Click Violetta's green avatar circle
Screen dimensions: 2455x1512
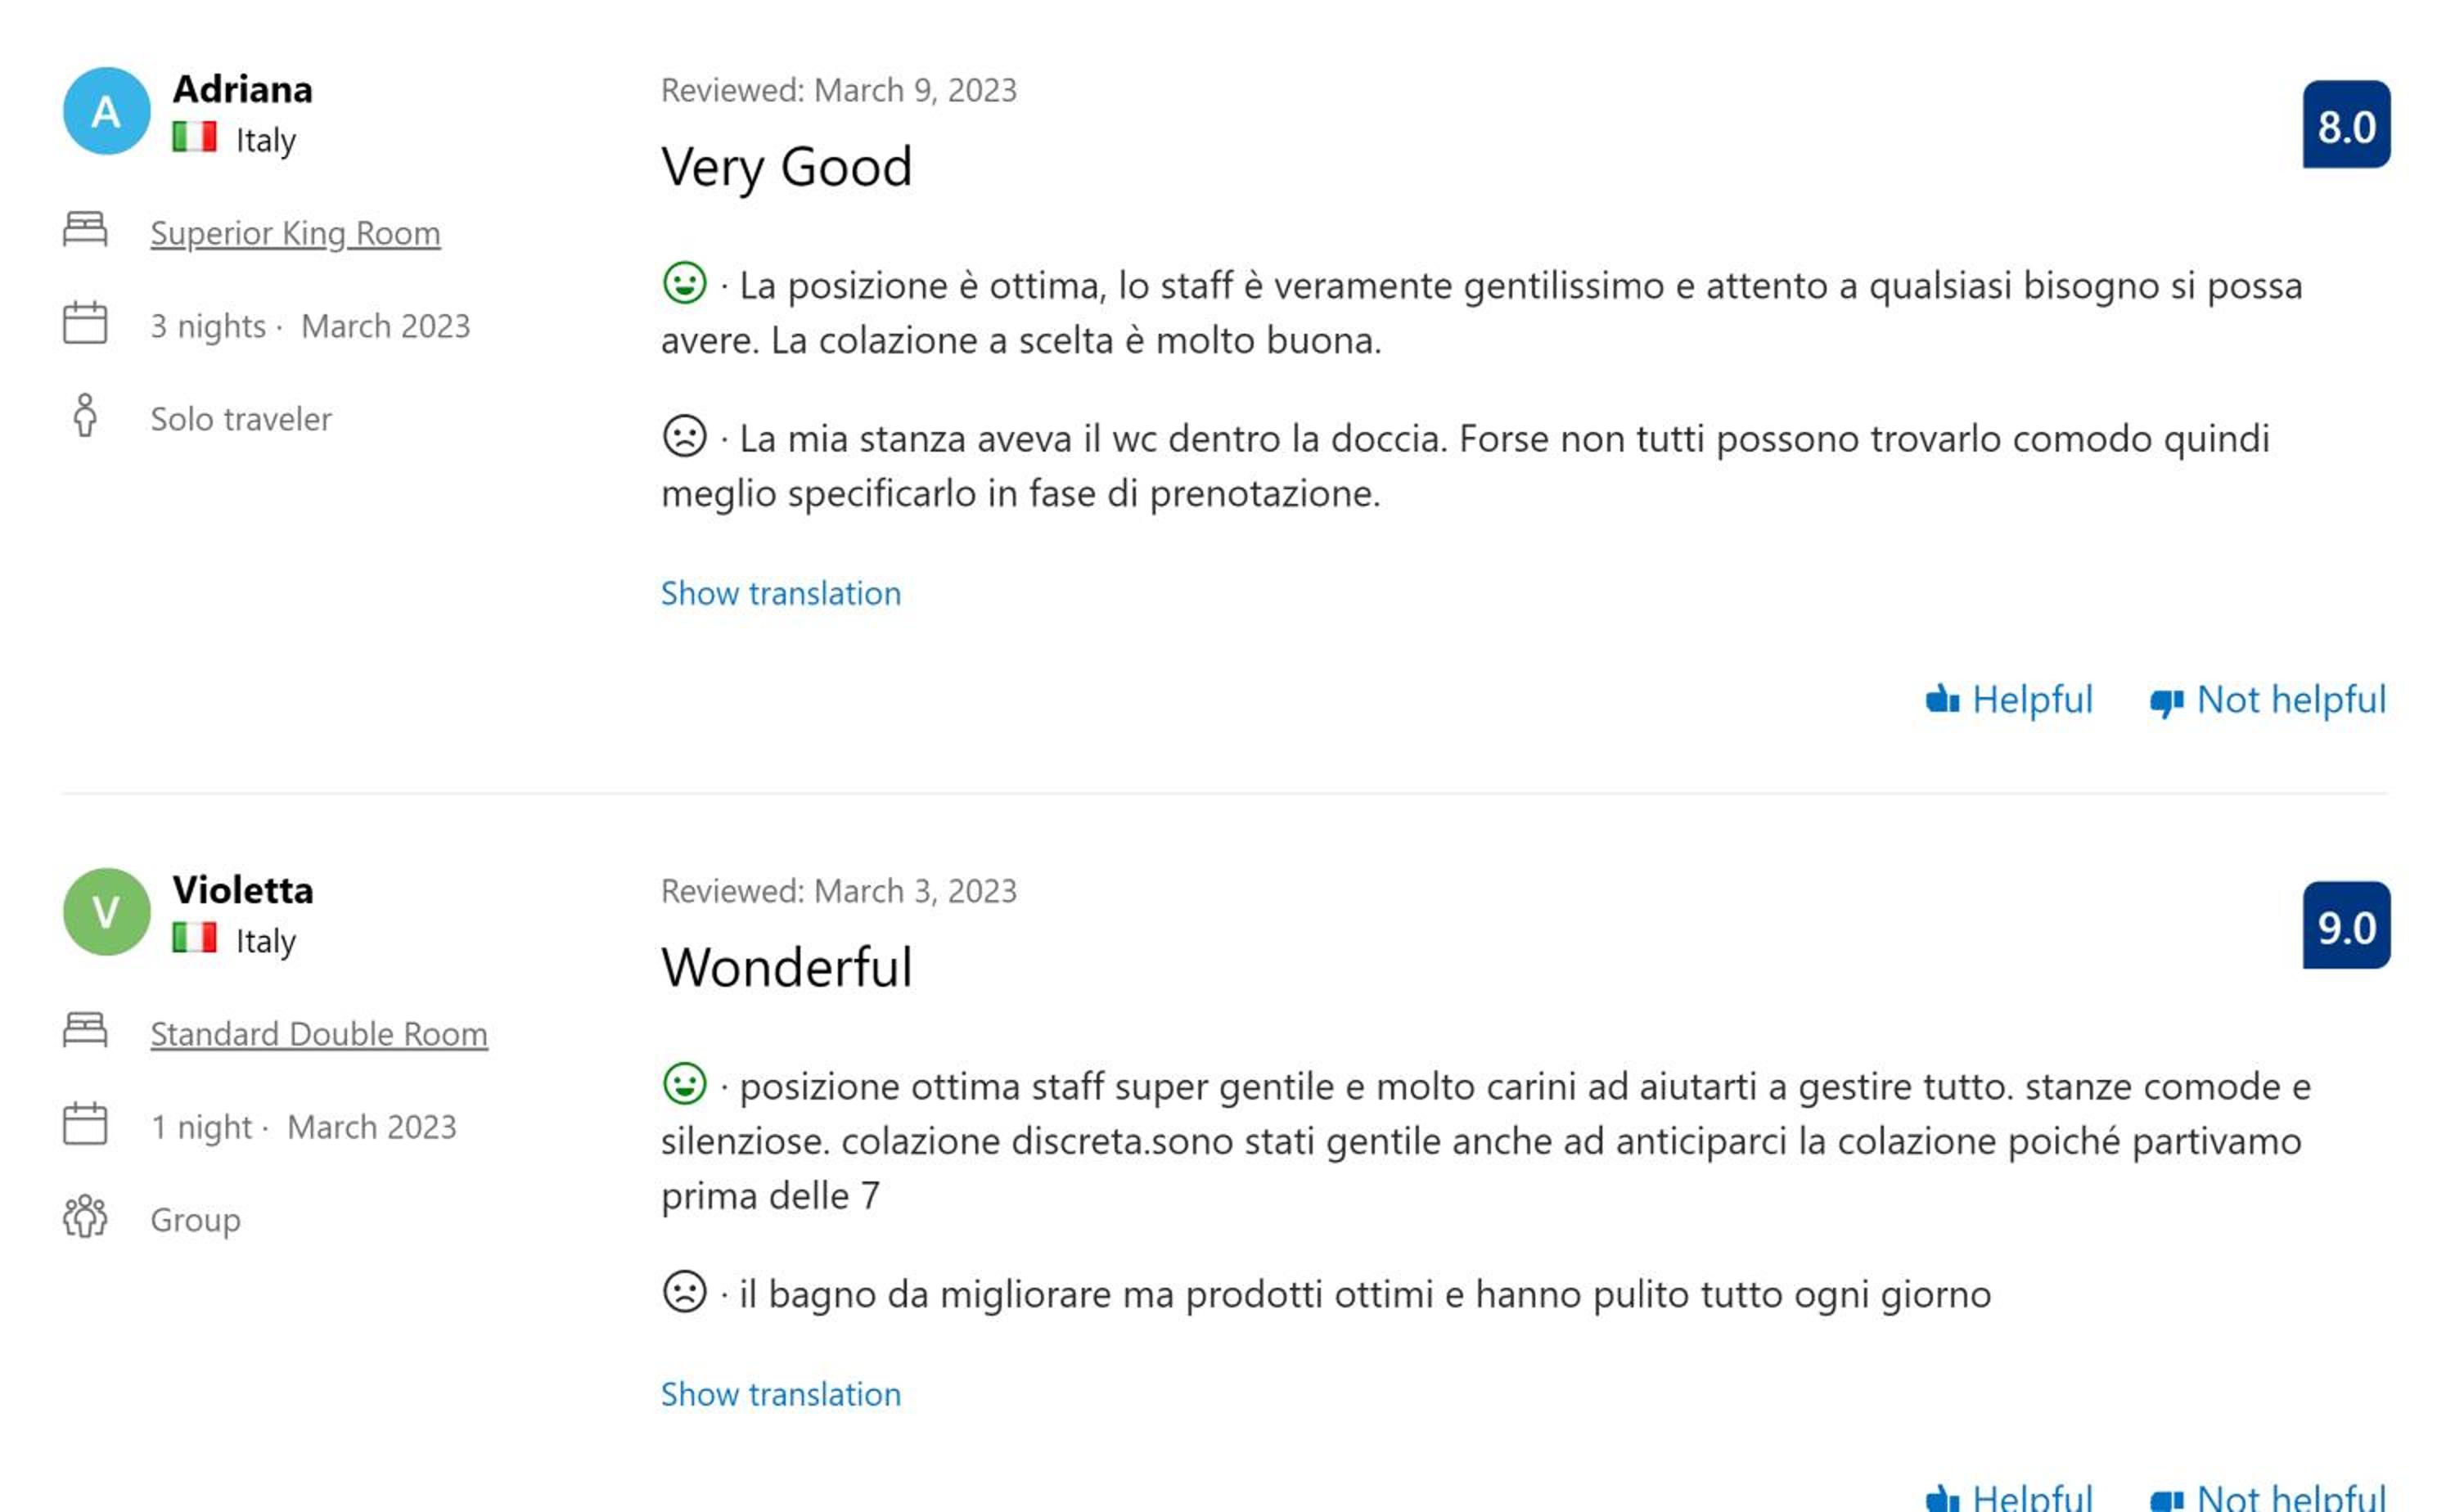coord(106,911)
